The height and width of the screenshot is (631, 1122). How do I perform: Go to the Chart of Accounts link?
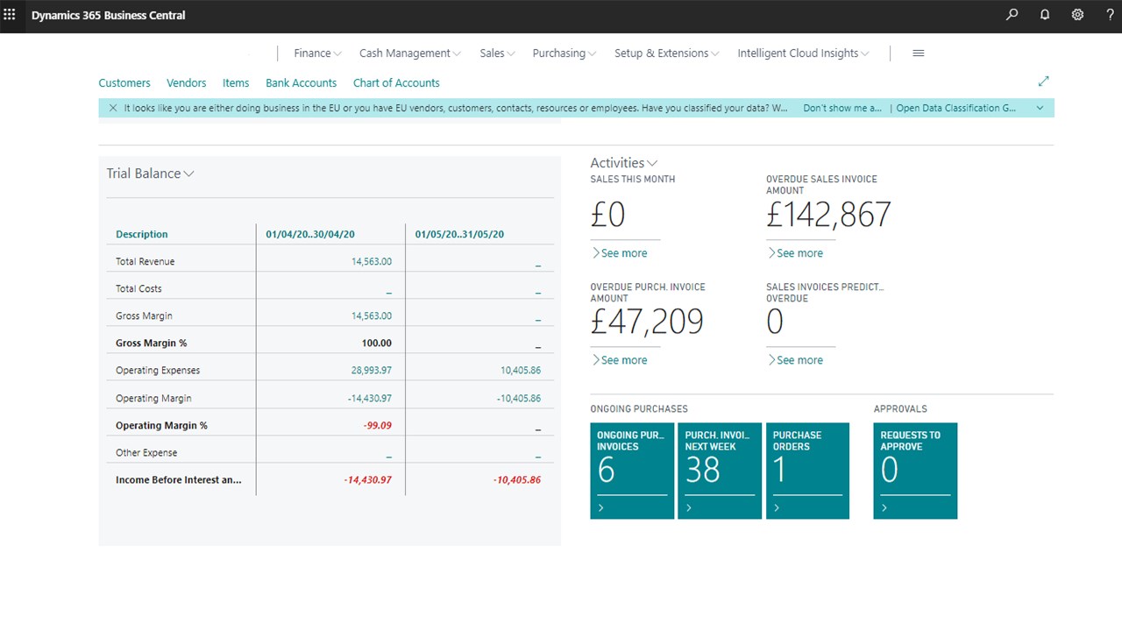tap(396, 83)
